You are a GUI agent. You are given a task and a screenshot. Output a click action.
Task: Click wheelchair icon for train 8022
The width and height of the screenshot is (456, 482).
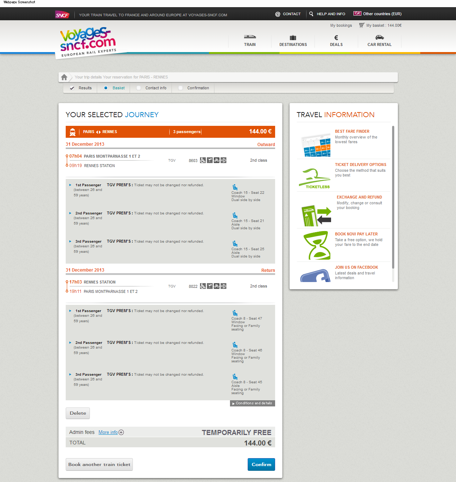(203, 286)
